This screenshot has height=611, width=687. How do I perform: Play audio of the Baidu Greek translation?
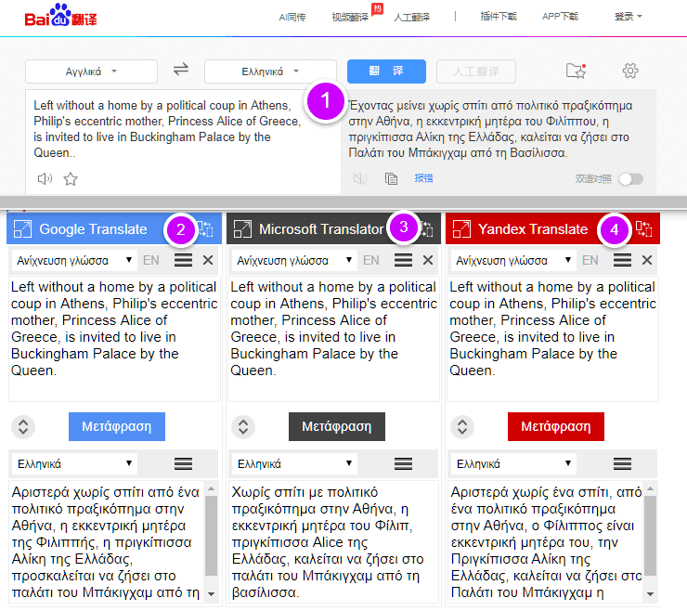click(359, 178)
